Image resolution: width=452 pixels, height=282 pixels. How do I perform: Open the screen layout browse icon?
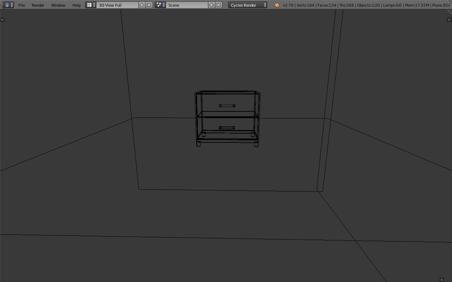91,5
